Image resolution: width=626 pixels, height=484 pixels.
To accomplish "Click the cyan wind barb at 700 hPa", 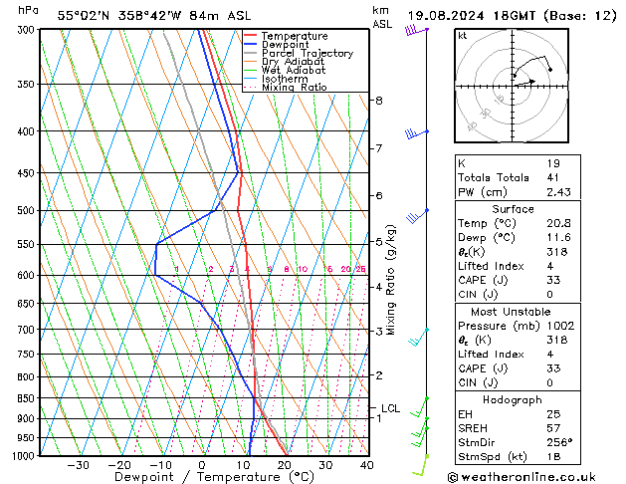I will 418,338.
